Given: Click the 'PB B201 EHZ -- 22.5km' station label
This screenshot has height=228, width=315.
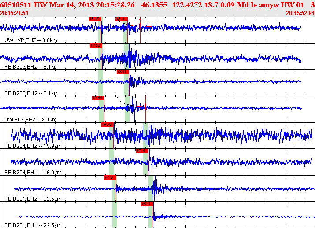Looking at the screenshot, I should click(33, 199).
